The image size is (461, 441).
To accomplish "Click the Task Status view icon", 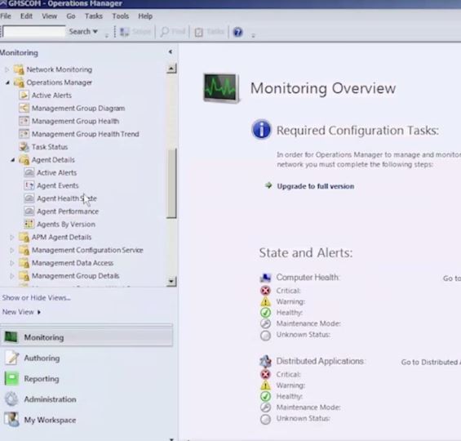I will (24, 146).
